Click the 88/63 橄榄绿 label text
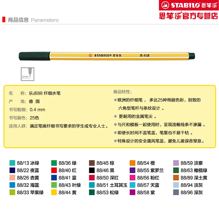 point(194,170)
